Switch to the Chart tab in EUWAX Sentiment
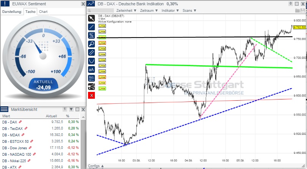307x169 pixels. (43, 11)
